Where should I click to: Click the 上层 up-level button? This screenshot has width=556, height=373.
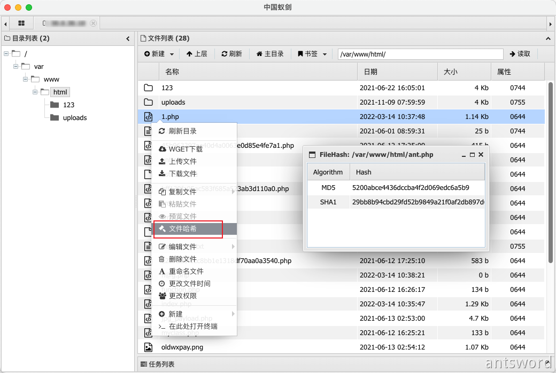click(196, 54)
